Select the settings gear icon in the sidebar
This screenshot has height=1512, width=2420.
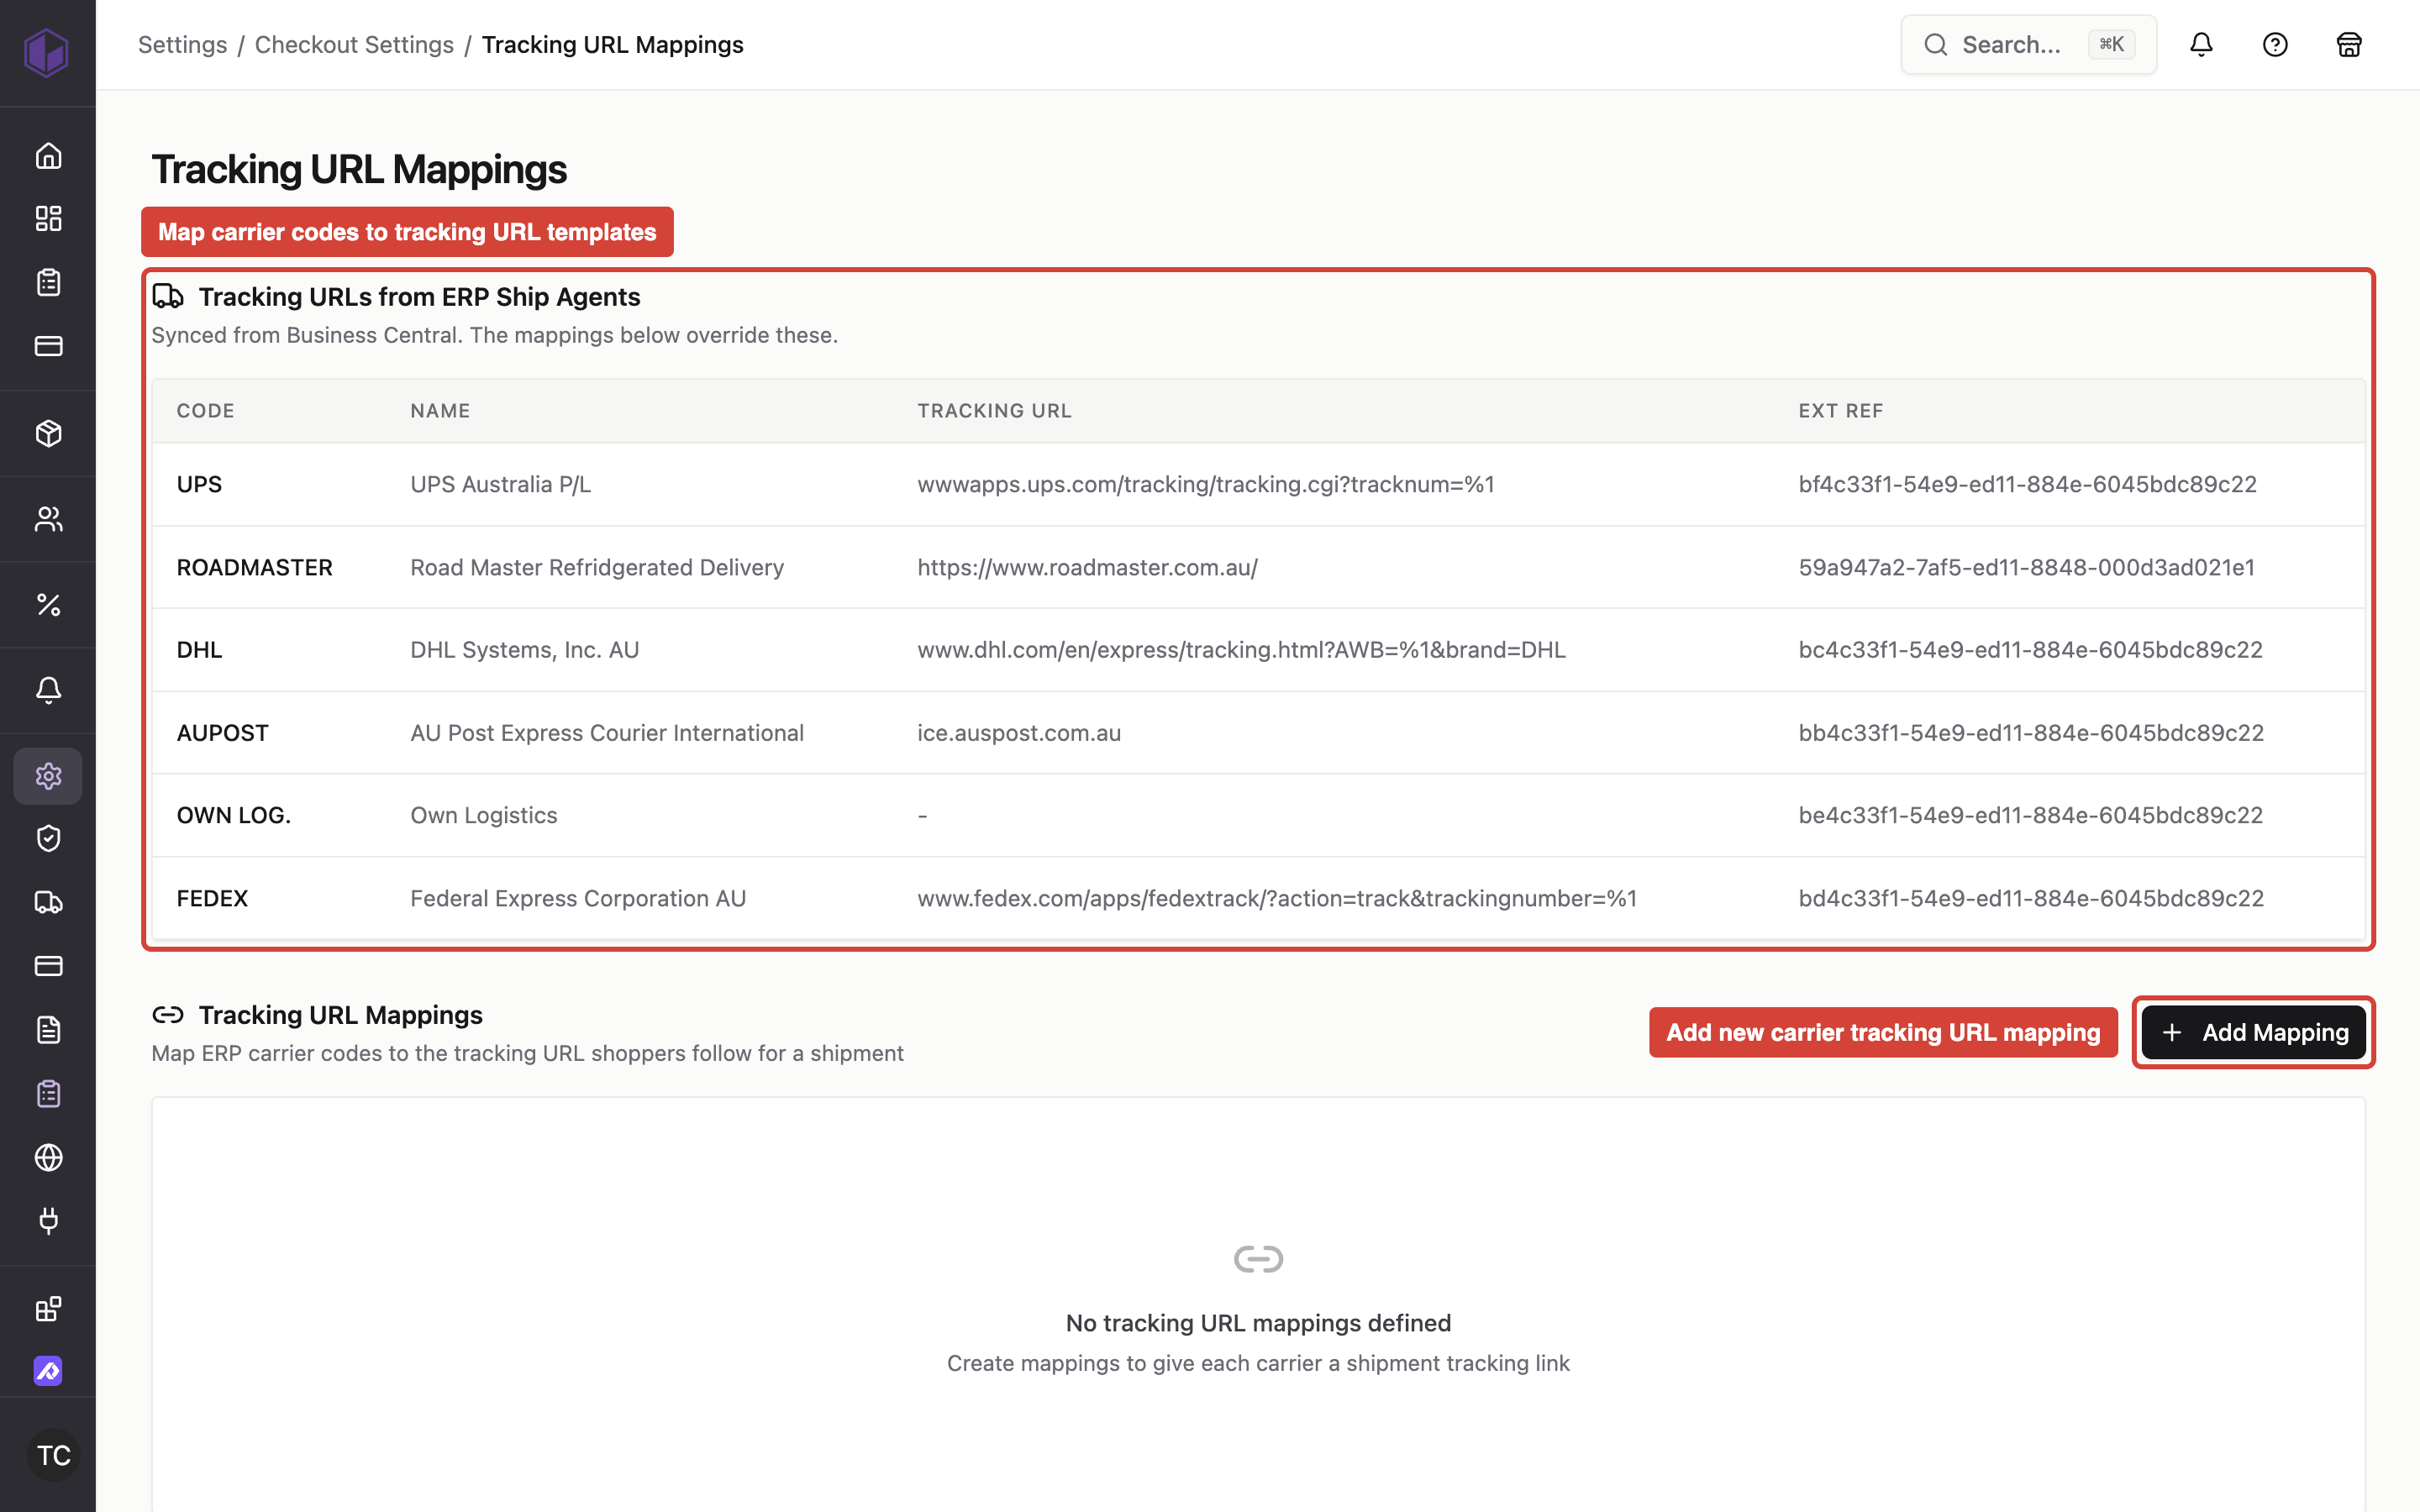48,776
